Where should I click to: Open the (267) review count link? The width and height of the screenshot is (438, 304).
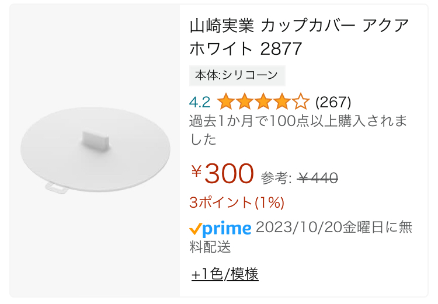[x=333, y=102]
